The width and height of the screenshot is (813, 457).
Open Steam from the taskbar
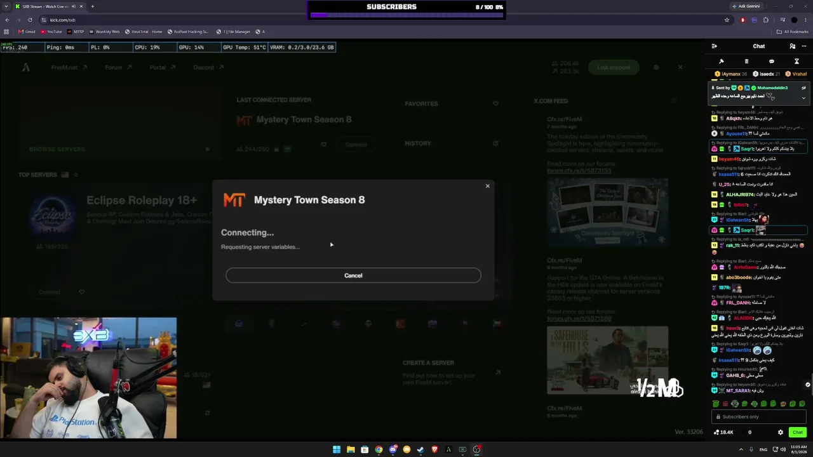point(420,449)
